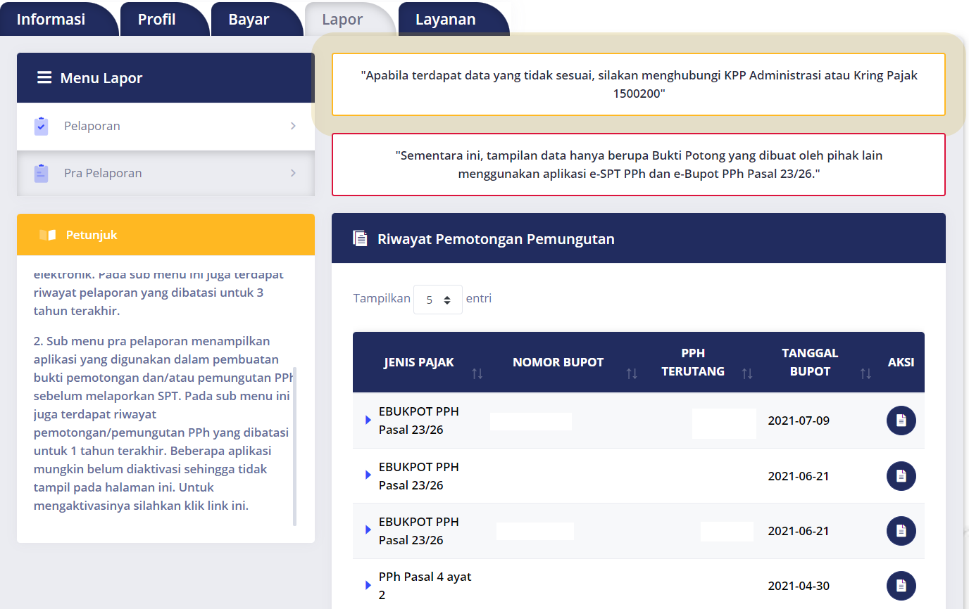Sort by Tanggal Bupot column arrows
This screenshot has height=609, width=969.
(x=865, y=373)
